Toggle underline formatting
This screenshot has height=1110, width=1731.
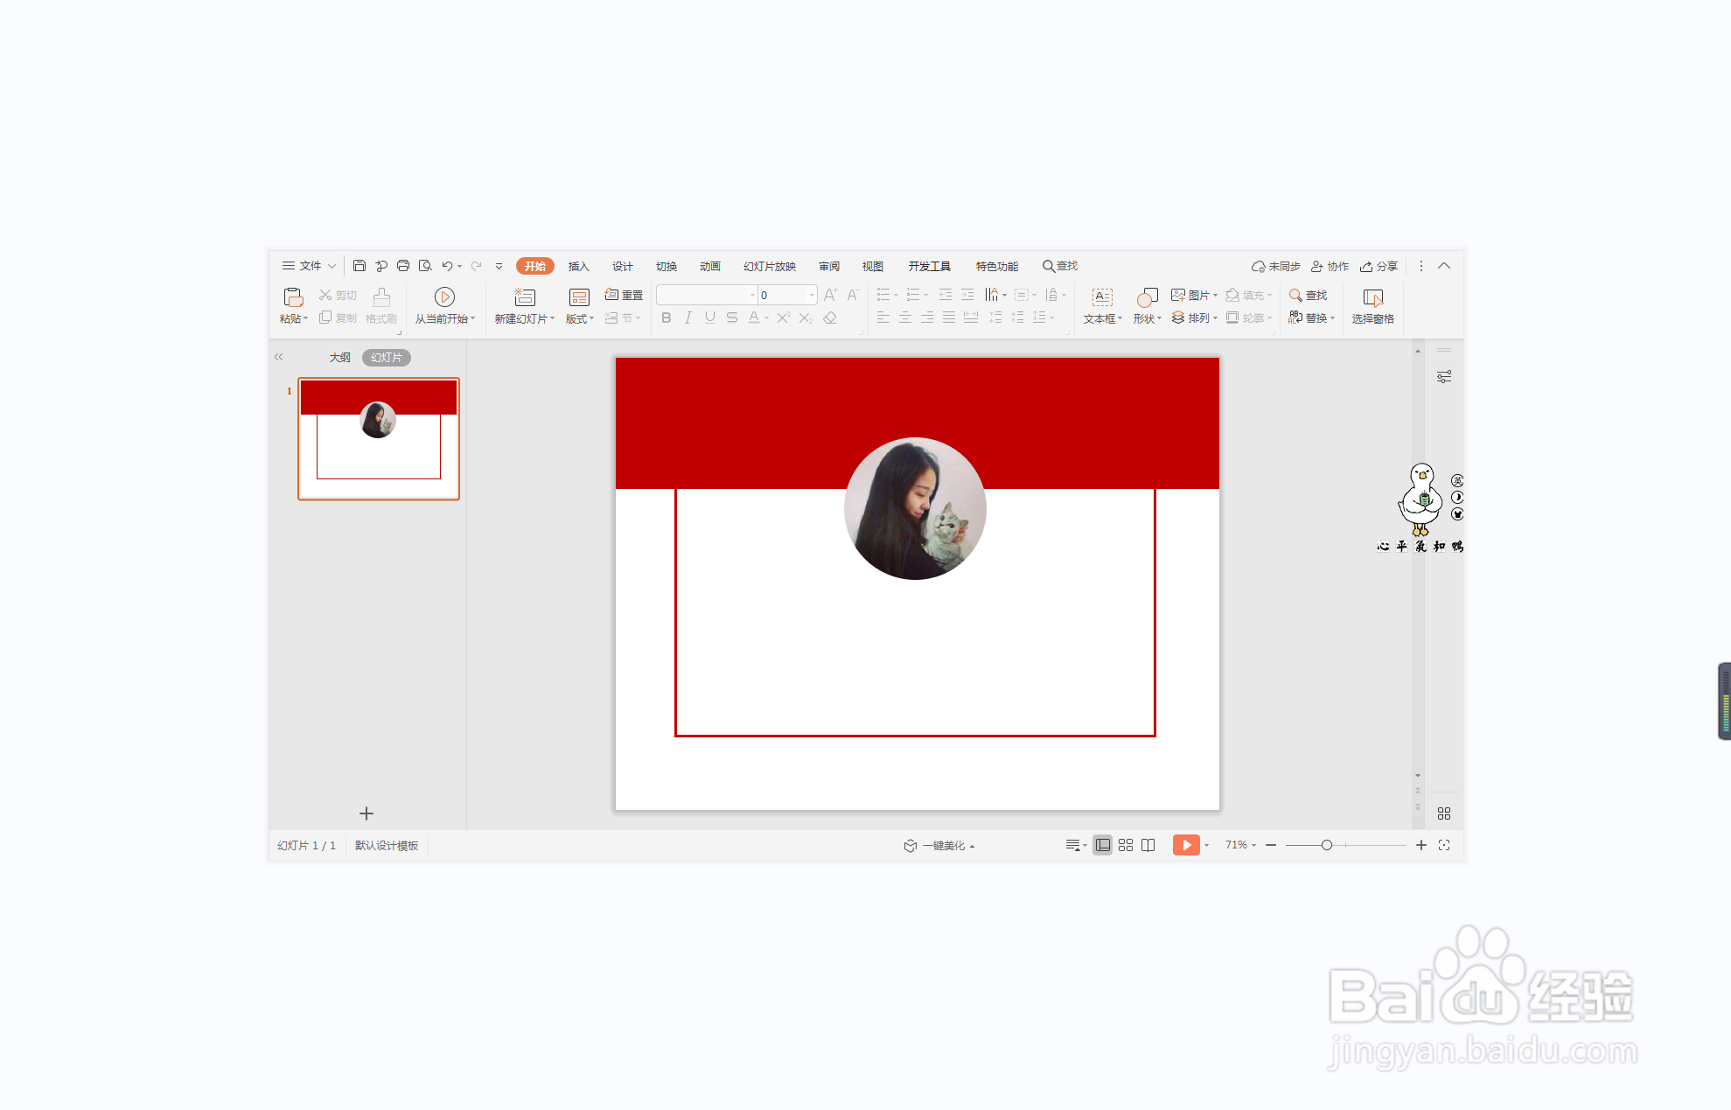709,318
